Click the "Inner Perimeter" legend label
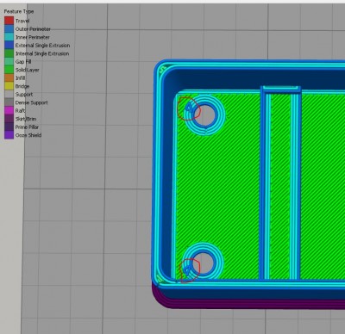Image resolution: width=345 pixels, height=334 pixels. [x=33, y=37]
